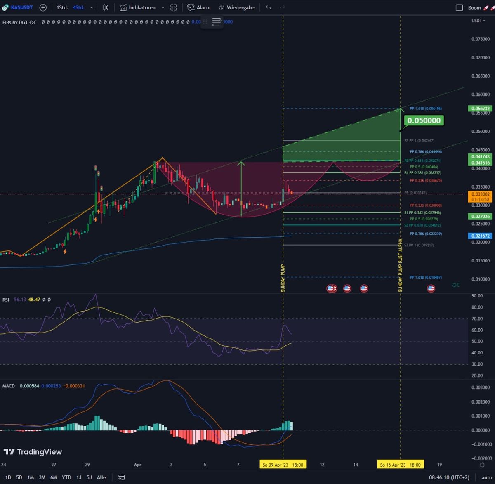495x484 pixels.
Task: Select the 4Std. timeframe
Action: 78,7
